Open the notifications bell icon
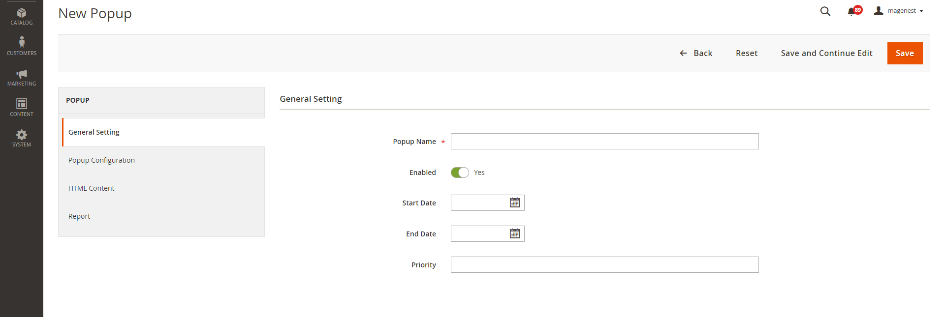Image resolution: width=945 pixels, height=317 pixels. [x=851, y=11]
